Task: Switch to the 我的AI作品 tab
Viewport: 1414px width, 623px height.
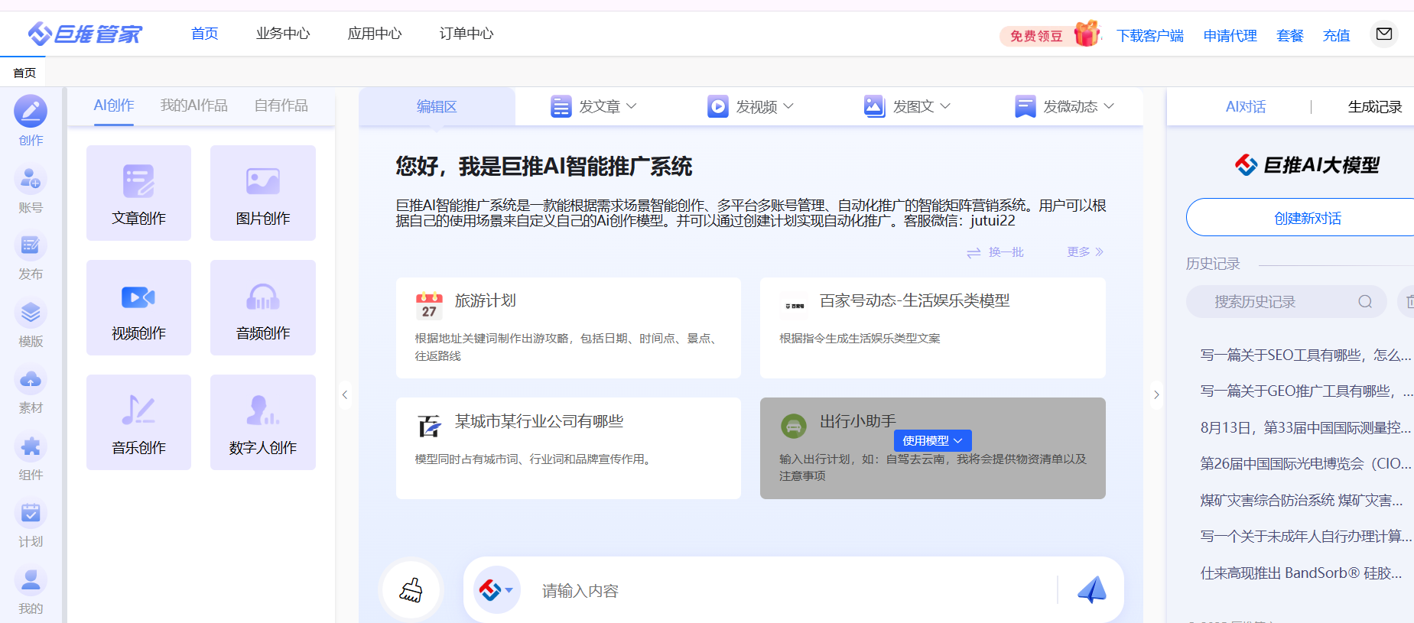Action: (x=194, y=105)
